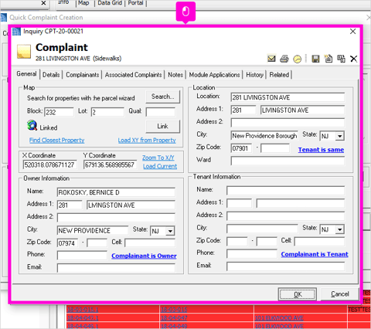Image resolution: width=371 pixels, height=329 pixels.
Task: Click the new document icon in toolbar
Action: tap(328, 59)
